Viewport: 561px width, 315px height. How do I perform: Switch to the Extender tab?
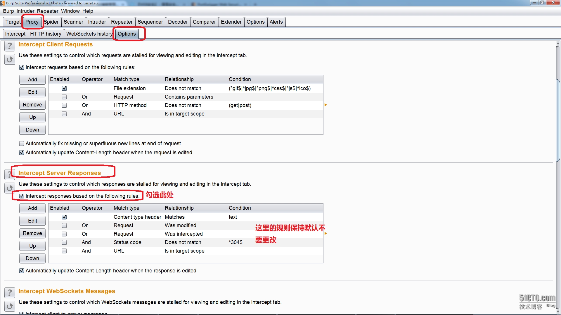pyautogui.click(x=231, y=22)
